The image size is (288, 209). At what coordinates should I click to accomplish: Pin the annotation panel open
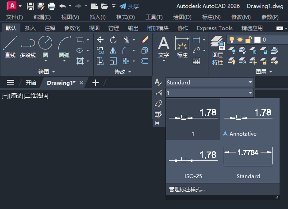click(157, 123)
